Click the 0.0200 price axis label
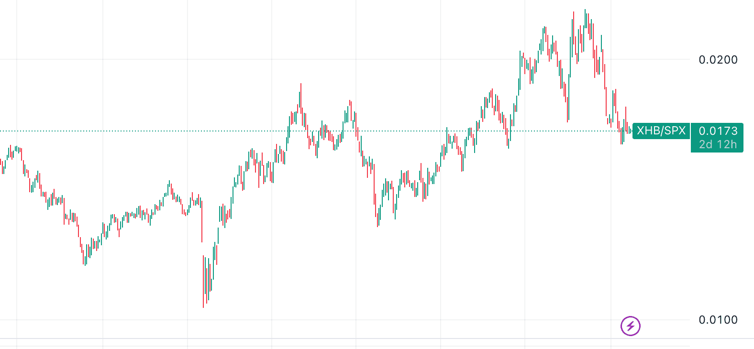Image resolution: width=754 pixels, height=349 pixels. pos(718,60)
